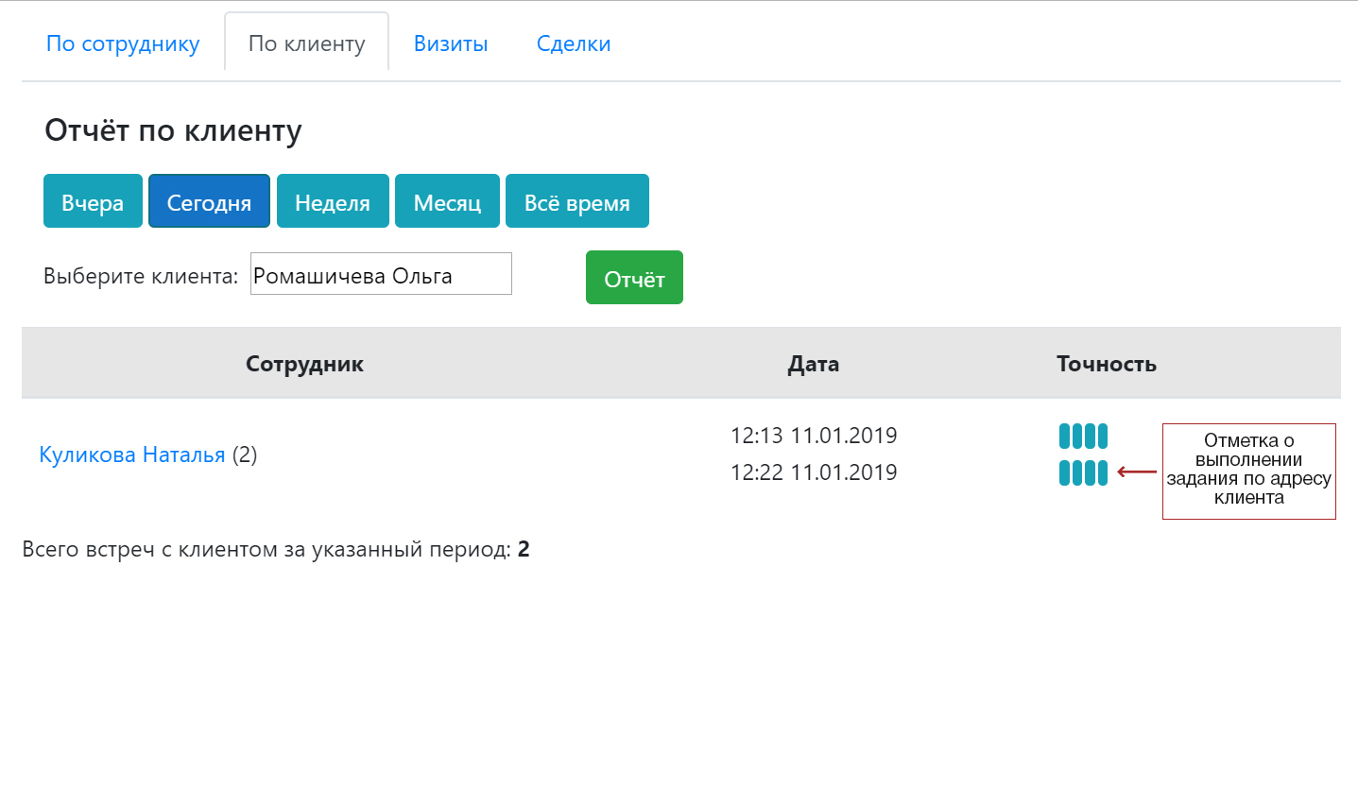
Task: Go to the Сделки tab
Action: (x=574, y=43)
